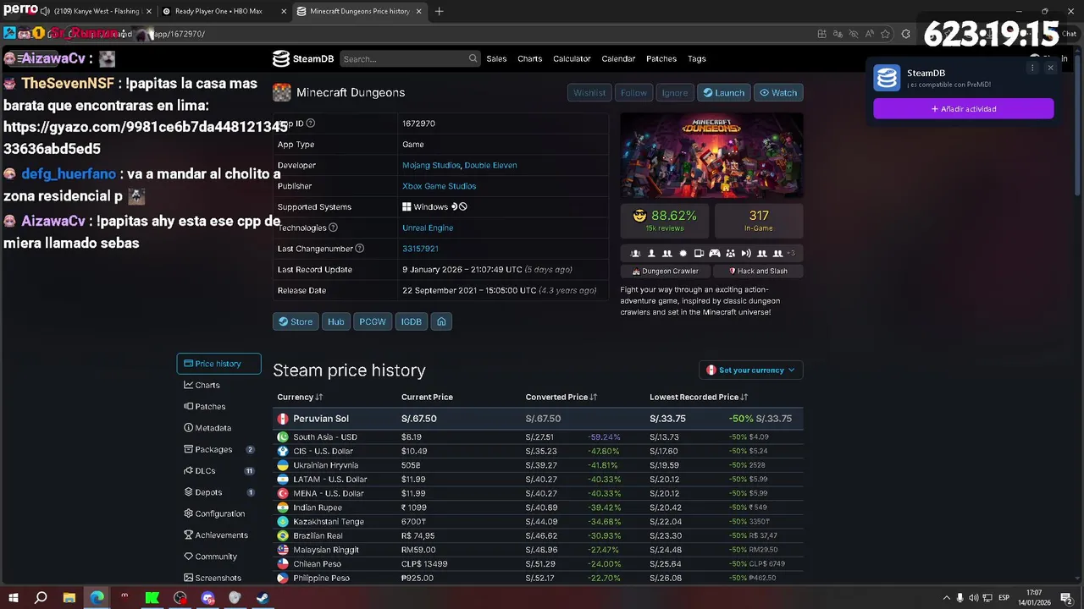The height and width of the screenshot is (609, 1084).
Task: Click the Hub link button
Action: coord(336,321)
